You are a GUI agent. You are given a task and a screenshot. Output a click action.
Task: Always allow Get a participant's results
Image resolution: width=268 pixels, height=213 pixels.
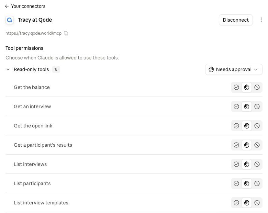(236, 145)
